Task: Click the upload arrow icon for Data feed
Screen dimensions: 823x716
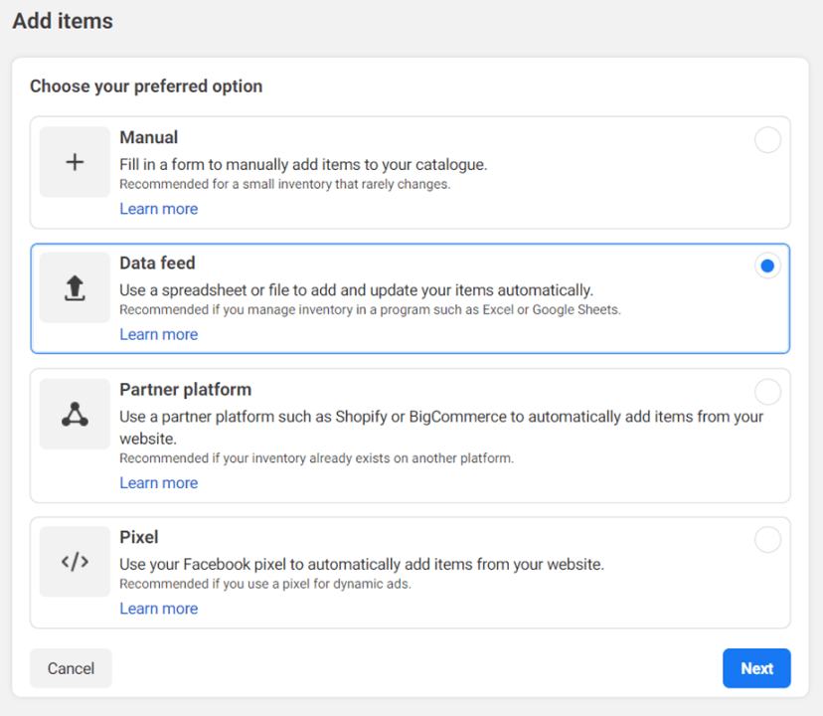Action: [x=75, y=285]
